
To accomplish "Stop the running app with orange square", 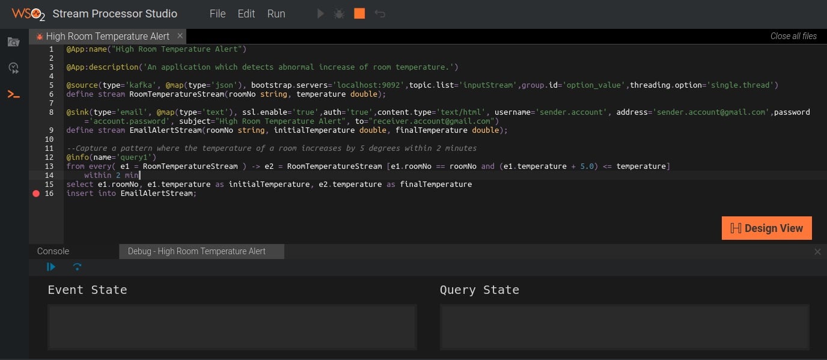I will (359, 13).
